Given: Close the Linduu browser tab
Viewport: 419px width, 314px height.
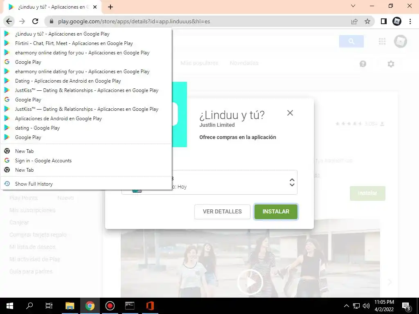Looking at the screenshot, I should pyautogui.click(x=95, y=7).
